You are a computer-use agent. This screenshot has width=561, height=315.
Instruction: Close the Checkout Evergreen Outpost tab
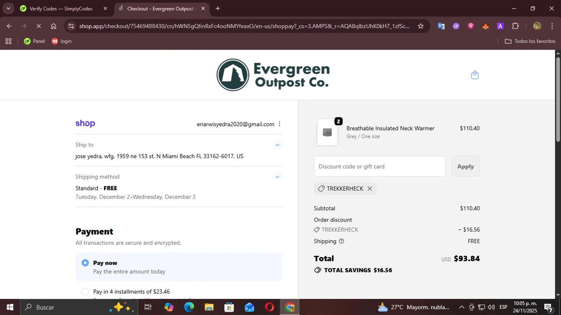(203, 9)
